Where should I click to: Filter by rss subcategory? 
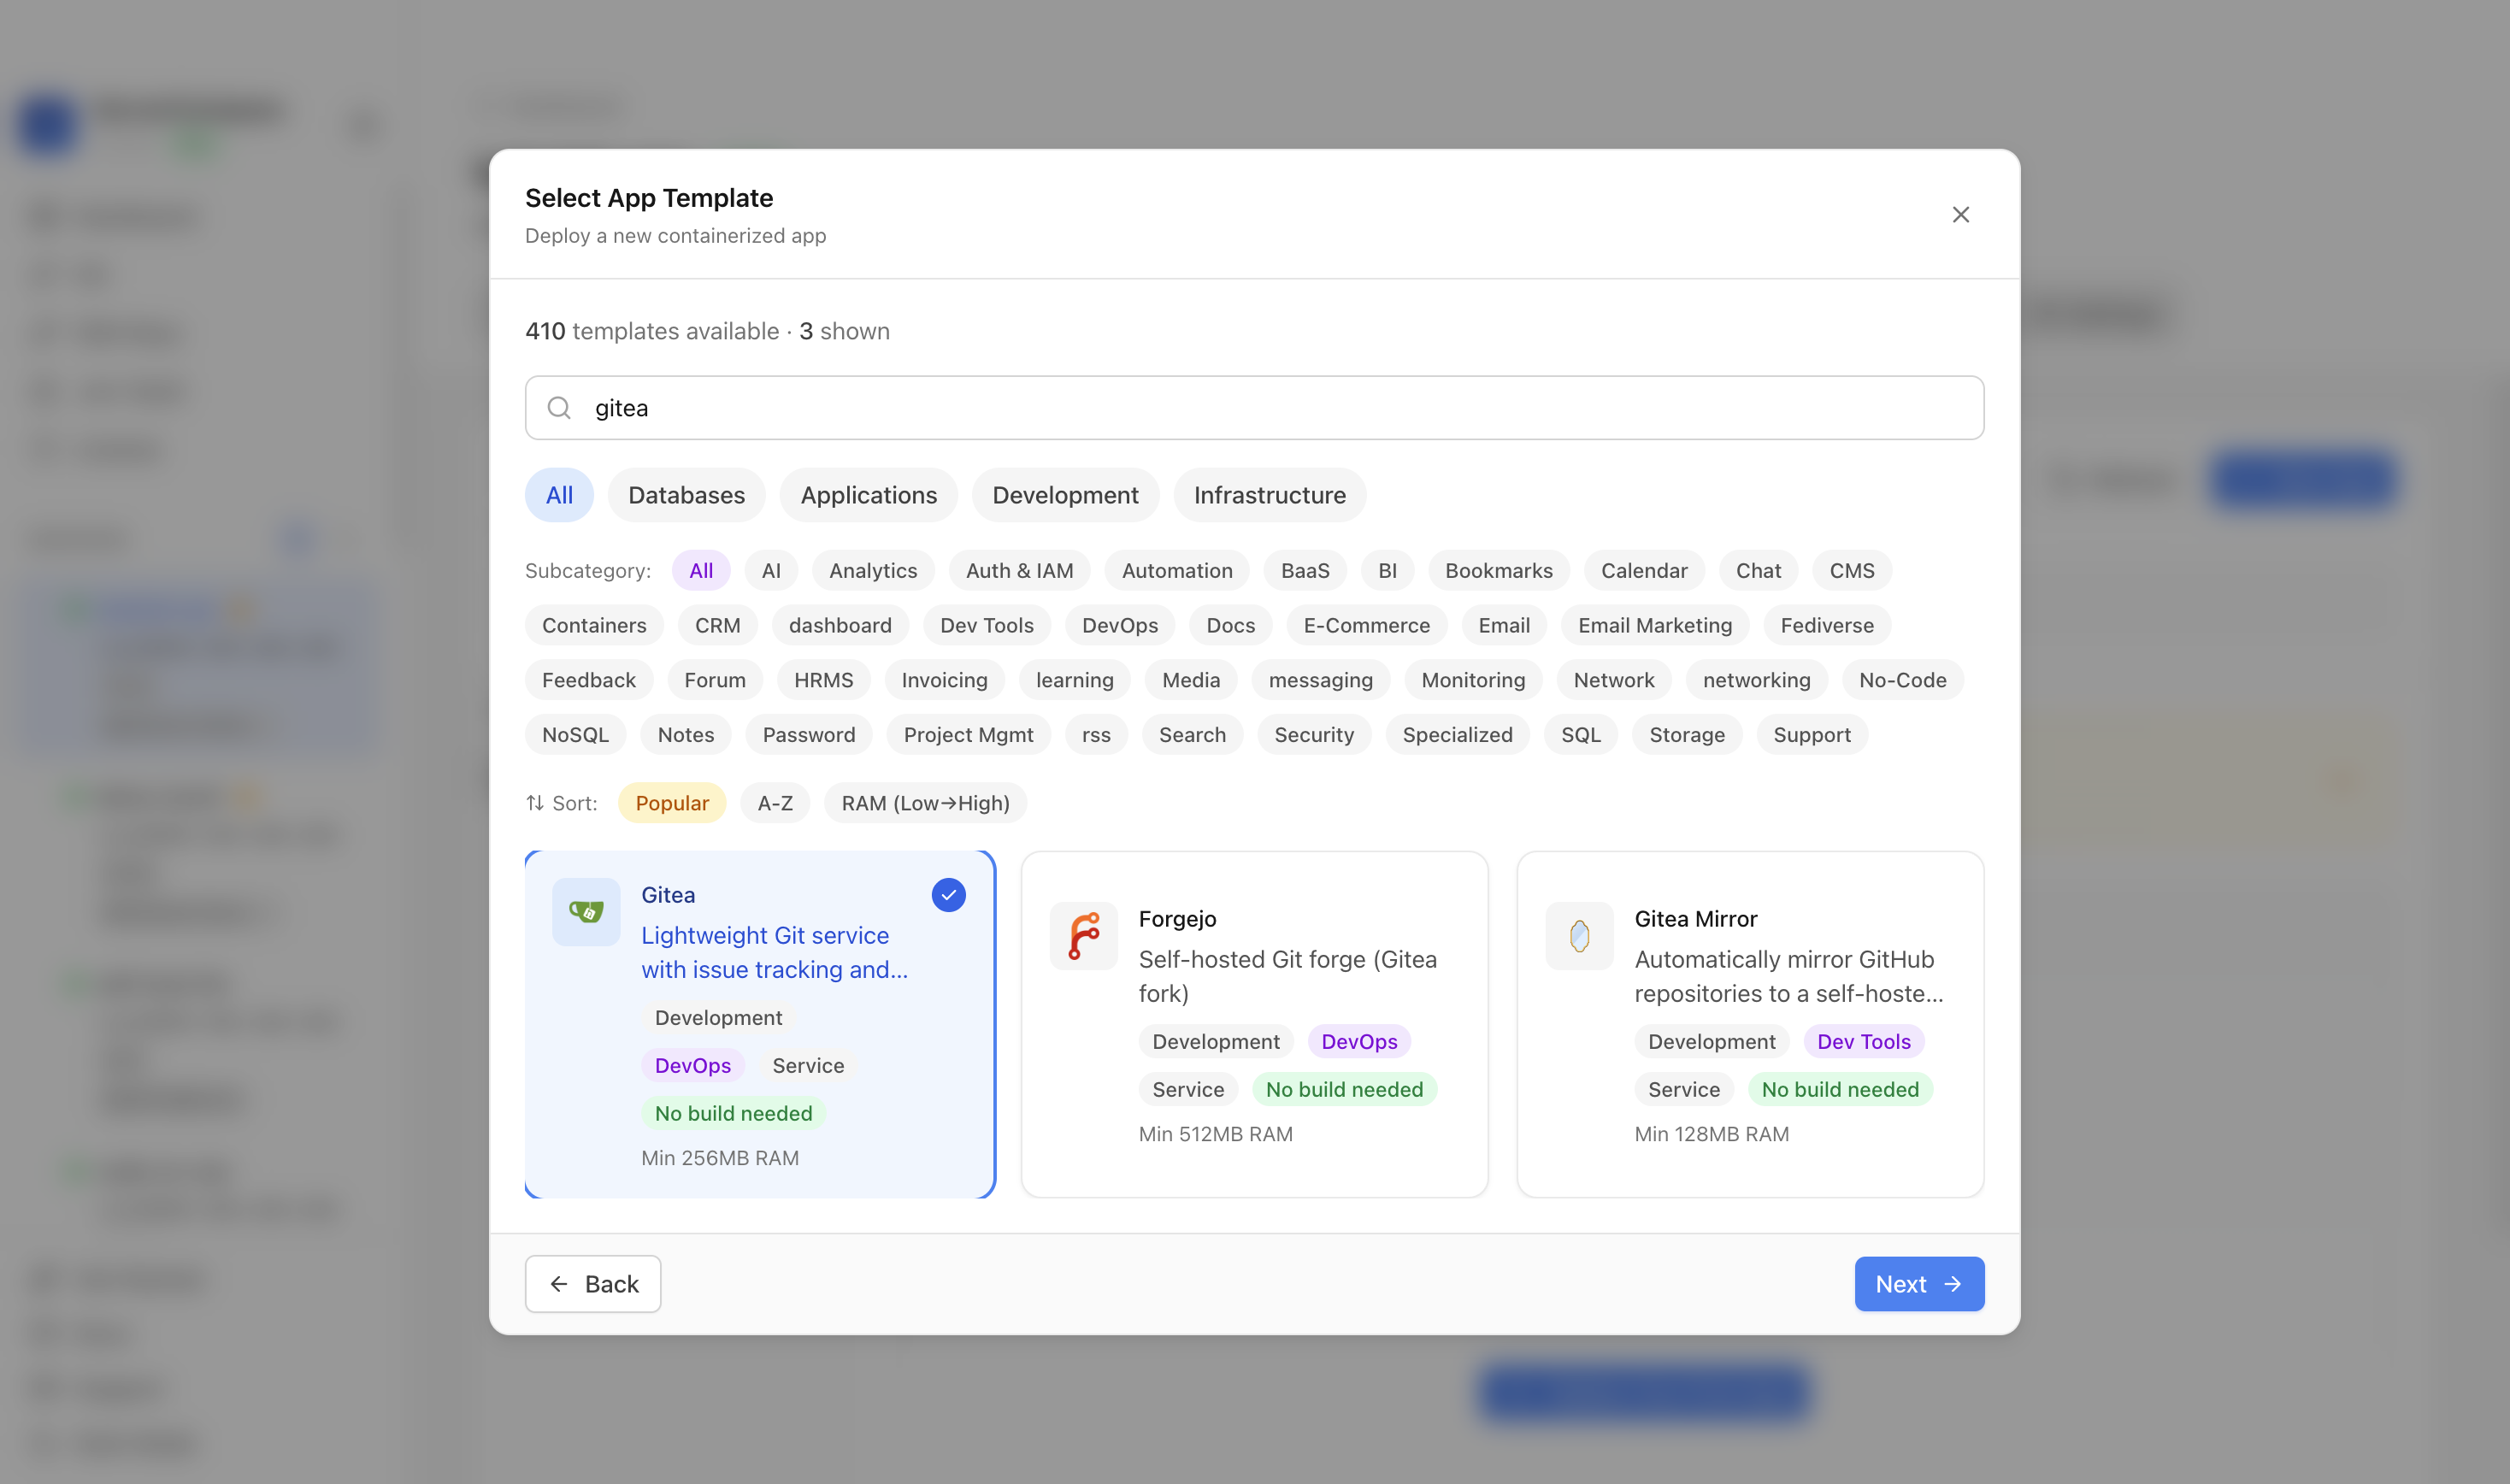(x=1096, y=735)
